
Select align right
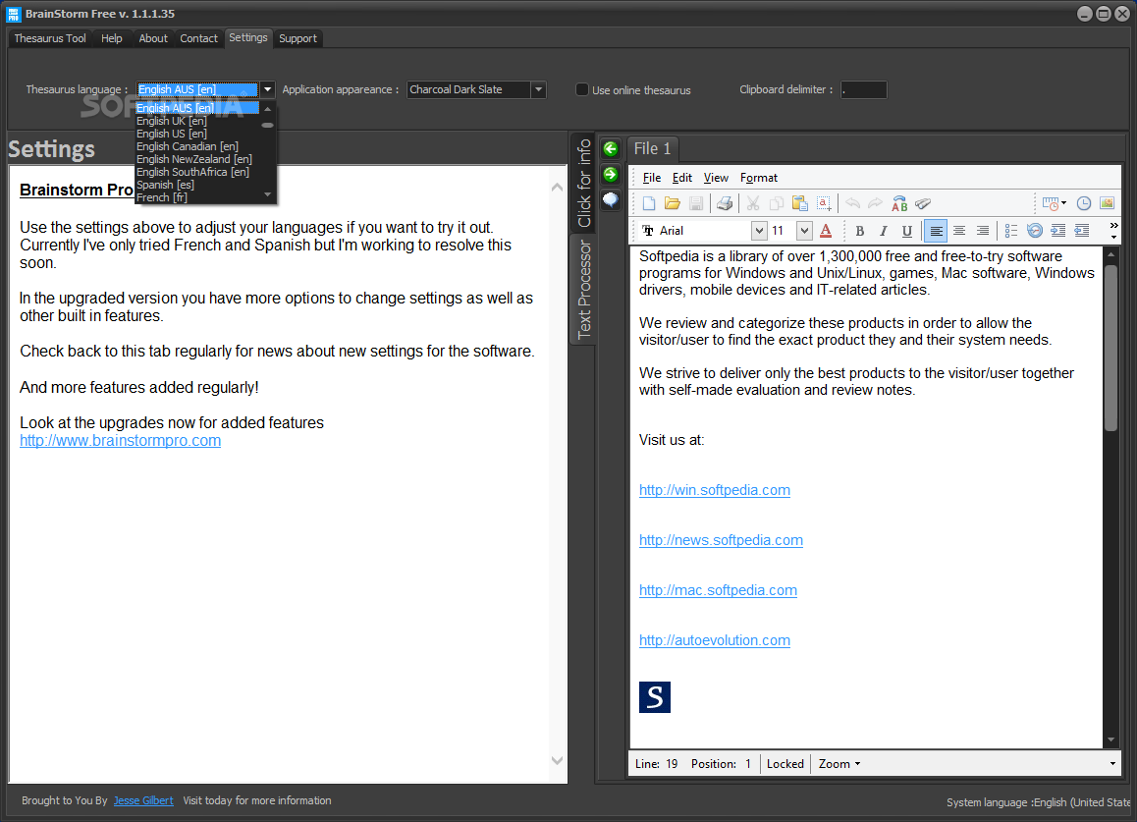click(983, 231)
